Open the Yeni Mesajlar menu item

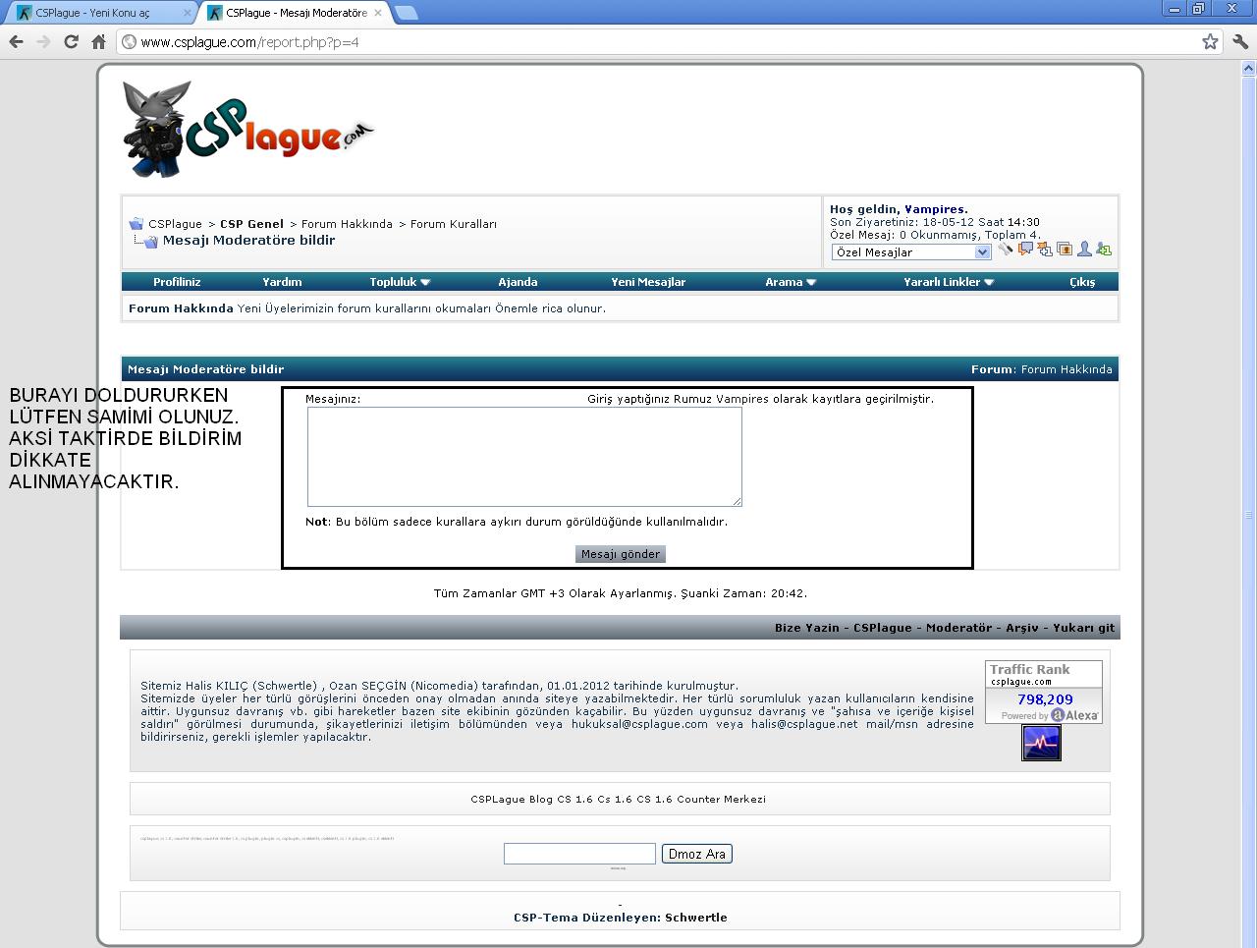tap(648, 282)
